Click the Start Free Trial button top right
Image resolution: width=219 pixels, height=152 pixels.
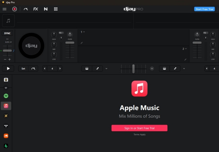[x=205, y=9]
